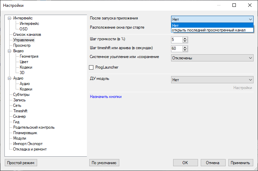Screen dimensions: 258x171
Task: Go to the Кодеки item under Видео
Action: (x=26, y=67)
